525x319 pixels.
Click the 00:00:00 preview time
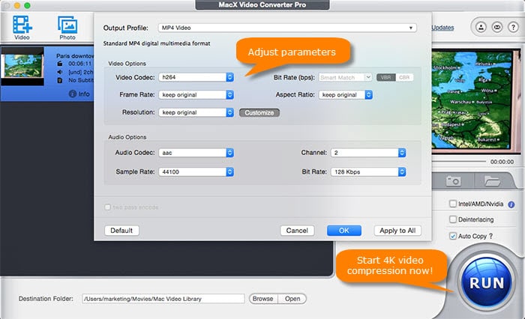click(502, 162)
